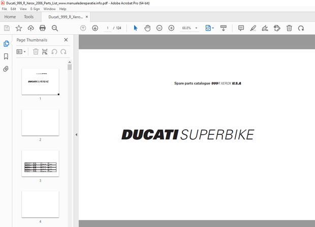Click the scrolling mode toolbar icon
The width and height of the screenshot is (315, 227).
pyautogui.click(x=223, y=28)
